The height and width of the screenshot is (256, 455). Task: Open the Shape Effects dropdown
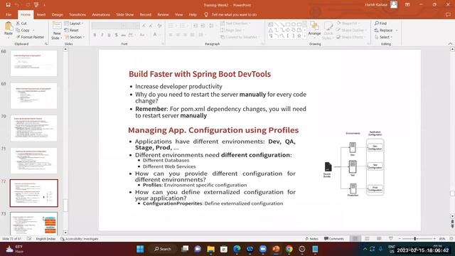350,37
